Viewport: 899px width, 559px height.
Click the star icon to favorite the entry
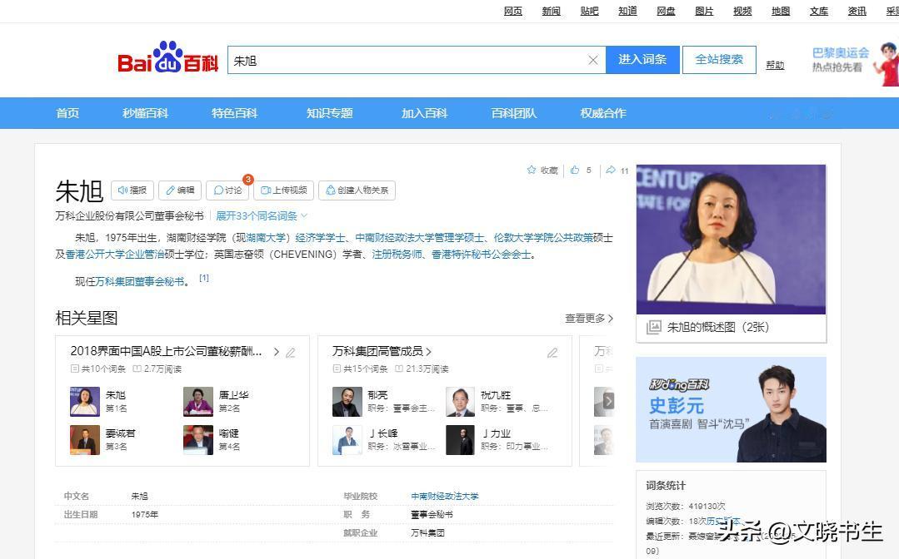click(x=532, y=170)
